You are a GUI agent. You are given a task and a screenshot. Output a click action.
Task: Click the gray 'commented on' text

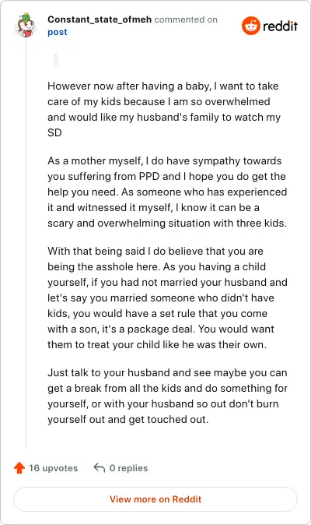pyautogui.click(x=186, y=19)
